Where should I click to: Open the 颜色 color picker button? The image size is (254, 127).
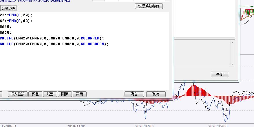(35, 94)
